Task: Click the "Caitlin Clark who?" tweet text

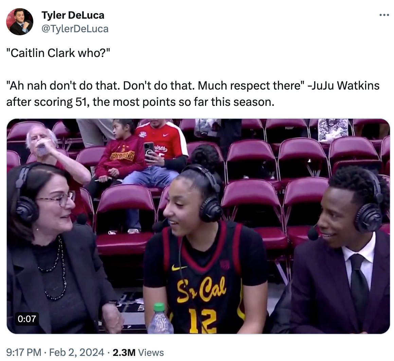Action: coord(58,53)
